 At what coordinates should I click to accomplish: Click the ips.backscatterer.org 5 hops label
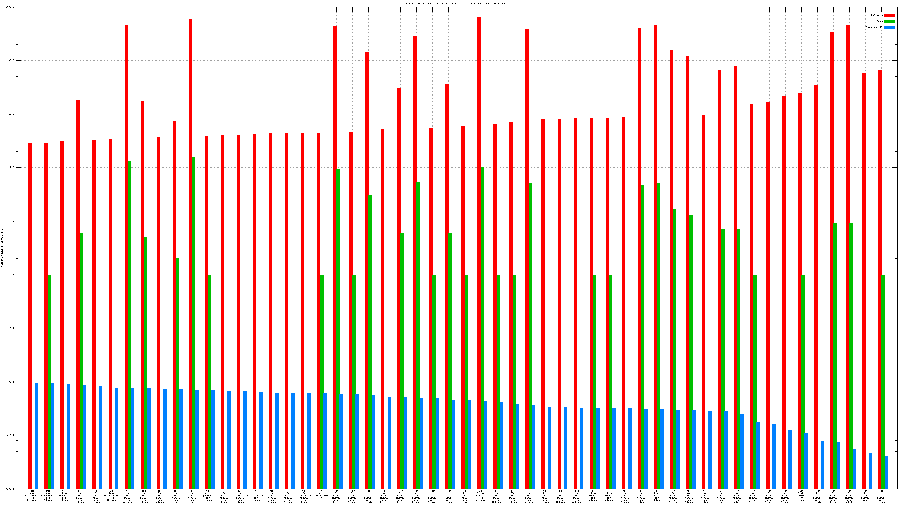pos(320,495)
